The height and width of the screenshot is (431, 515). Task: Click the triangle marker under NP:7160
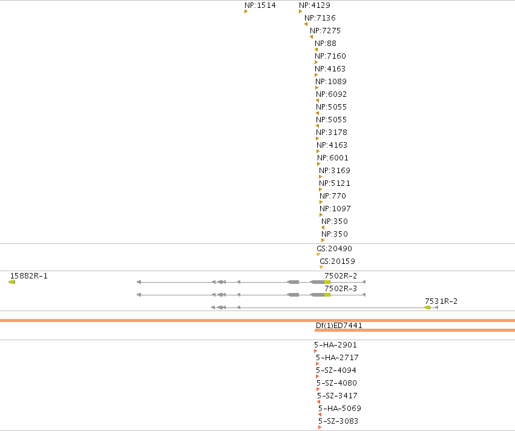pyautogui.click(x=317, y=62)
